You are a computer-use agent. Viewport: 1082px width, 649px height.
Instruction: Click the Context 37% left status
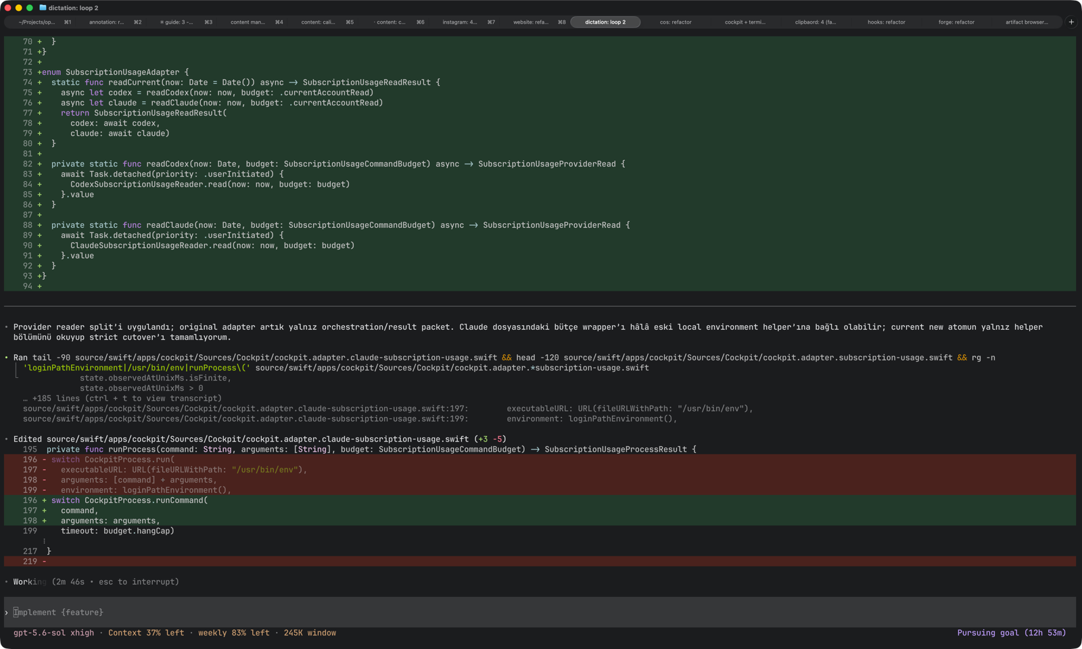point(146,633)
